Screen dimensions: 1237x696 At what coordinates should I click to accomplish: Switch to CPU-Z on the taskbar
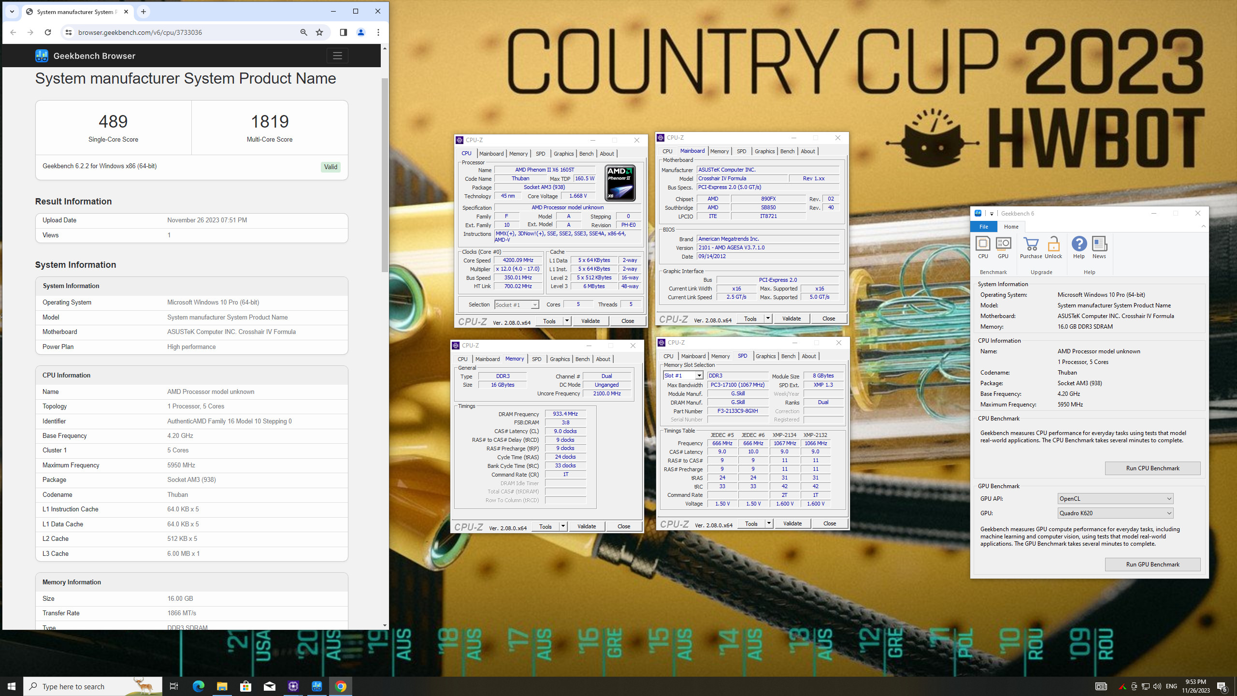(293, 686)
